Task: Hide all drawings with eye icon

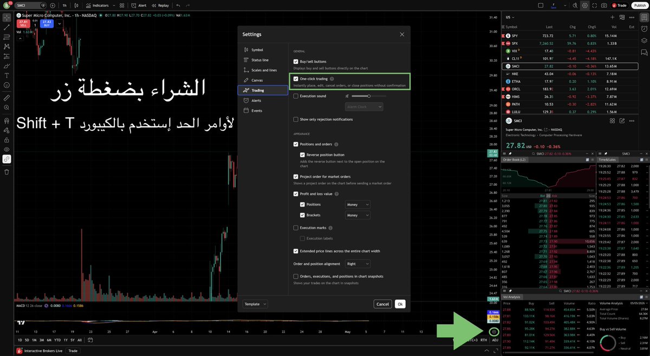Action: point(6,149)
